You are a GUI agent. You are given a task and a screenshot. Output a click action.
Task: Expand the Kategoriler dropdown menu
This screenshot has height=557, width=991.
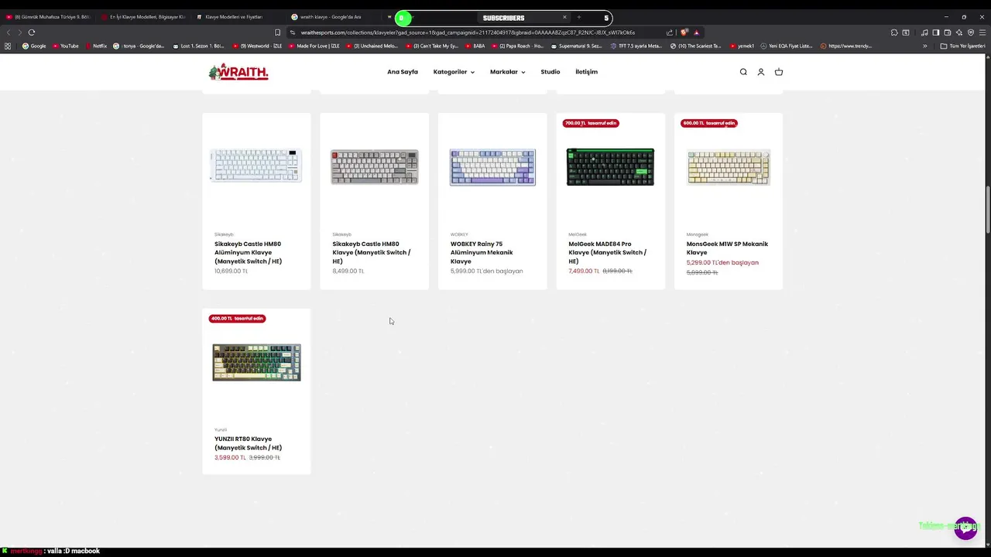[454, 72]
